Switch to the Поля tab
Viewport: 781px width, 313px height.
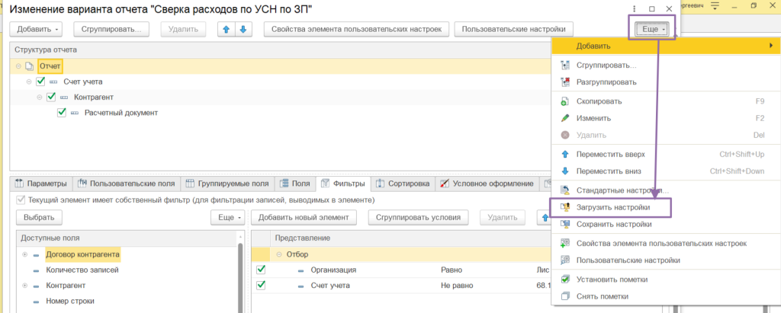click(x=295, y=184)
